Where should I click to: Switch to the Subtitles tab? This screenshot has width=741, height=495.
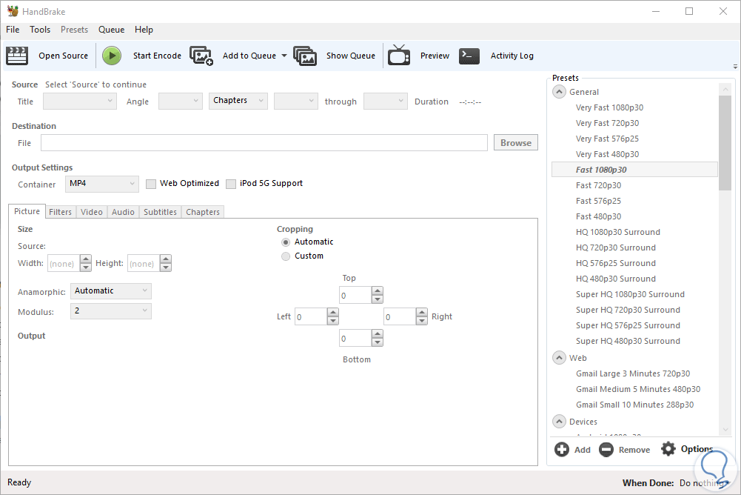(x=160, y=212)
